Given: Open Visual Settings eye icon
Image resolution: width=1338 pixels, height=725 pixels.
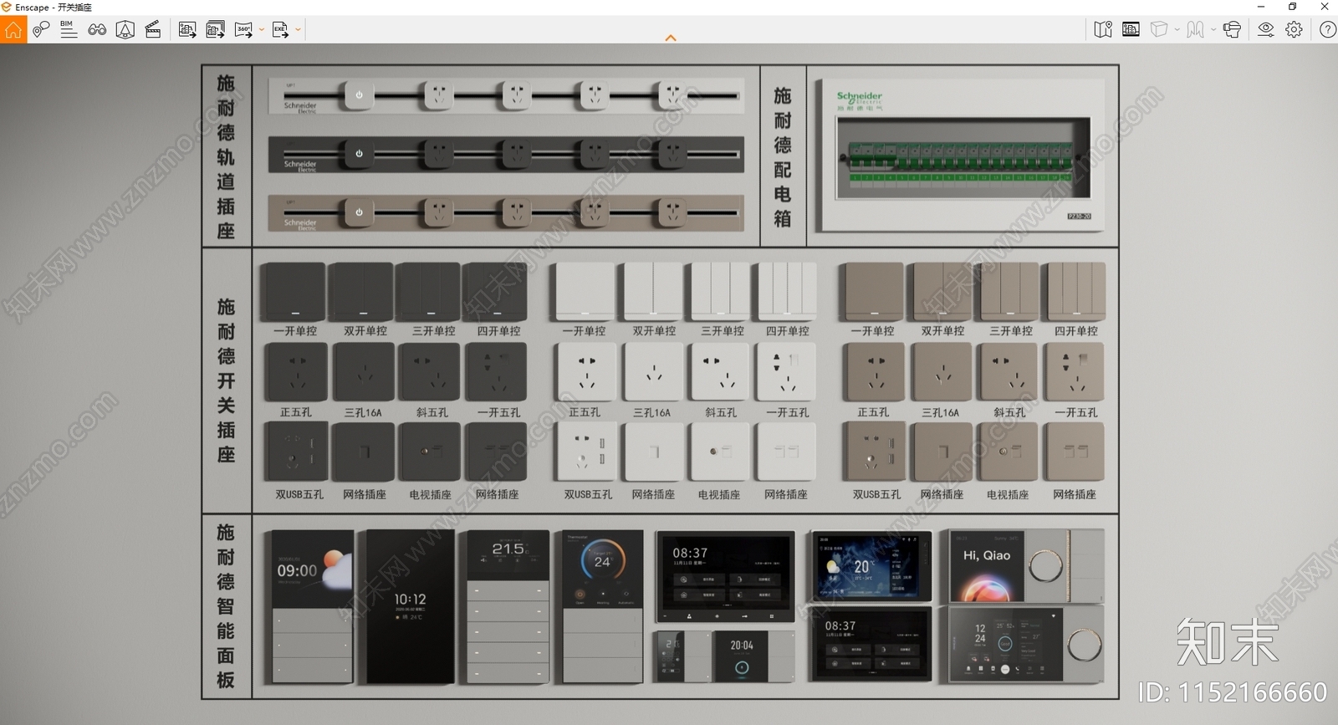Looking at the screenshot, I should 1266,30.
